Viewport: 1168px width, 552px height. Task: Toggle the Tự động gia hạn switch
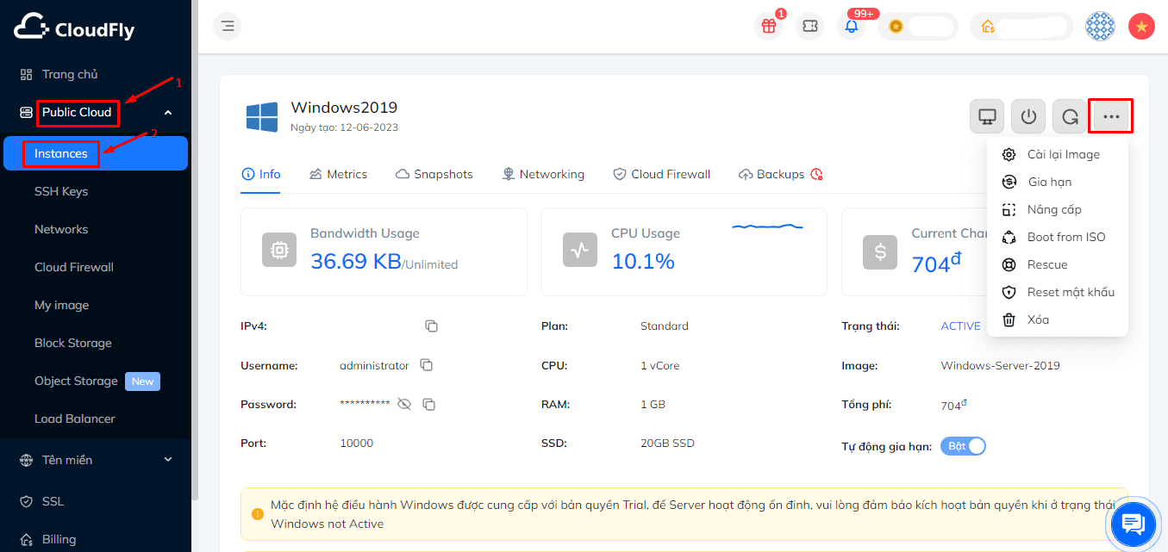coord(963,446)
